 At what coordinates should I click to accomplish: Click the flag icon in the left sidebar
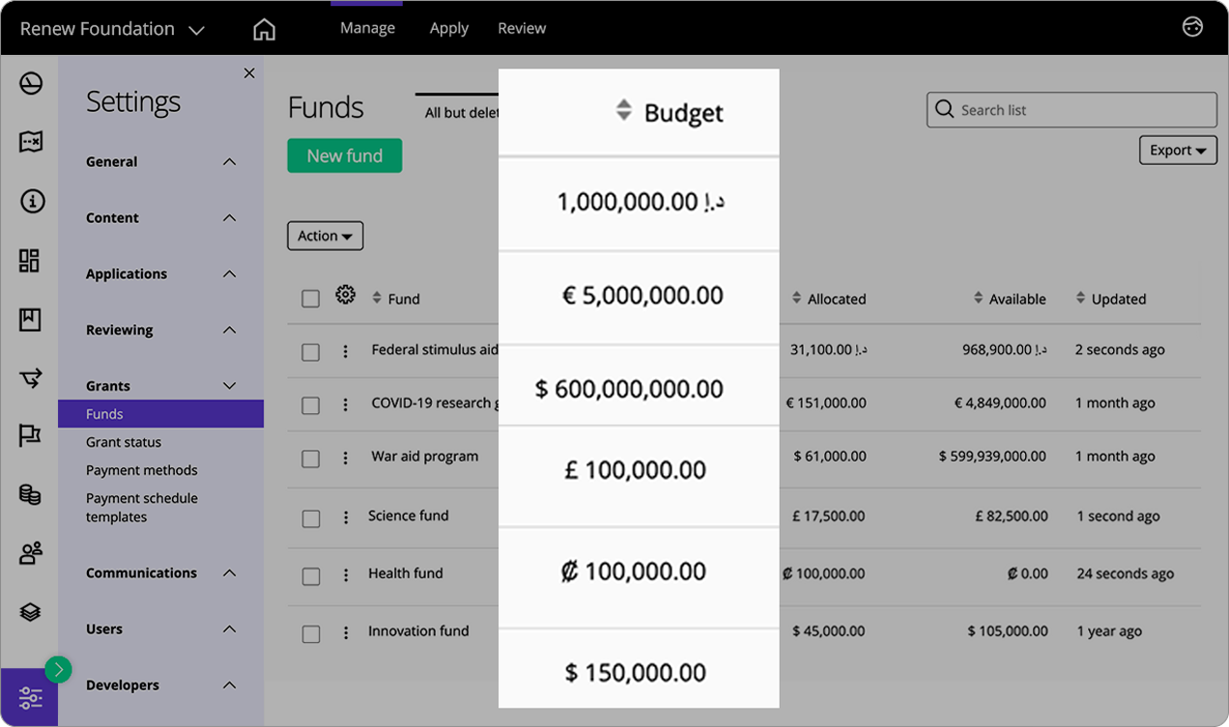coord(31,435)
